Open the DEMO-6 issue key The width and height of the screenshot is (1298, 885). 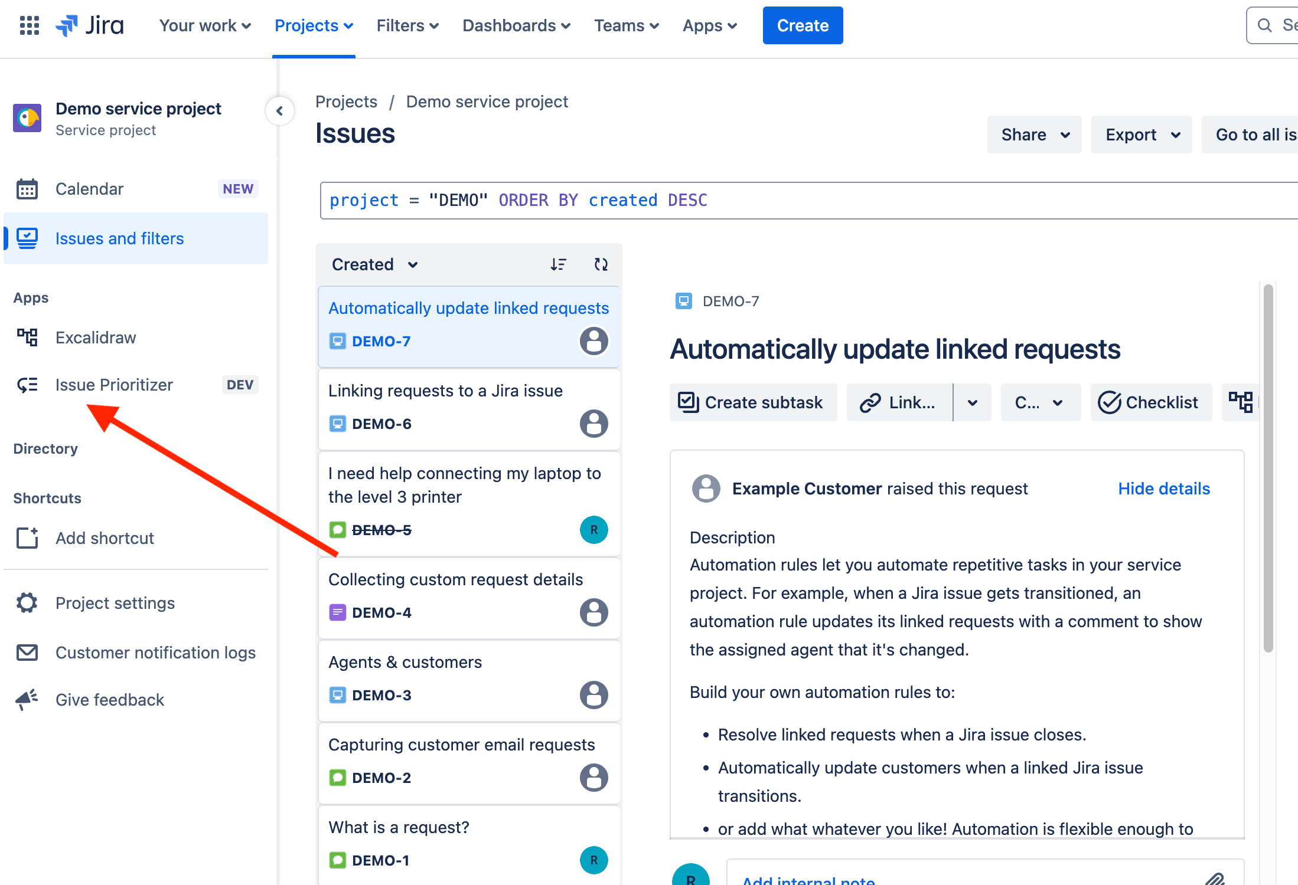(381, 424)
